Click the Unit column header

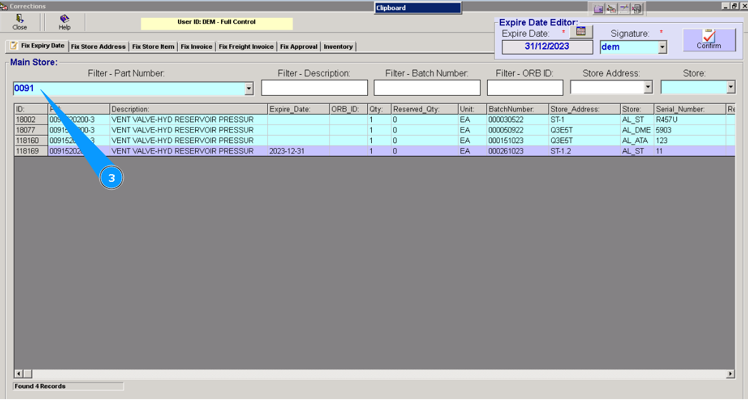pyautogui.click(x=472, y=110)
